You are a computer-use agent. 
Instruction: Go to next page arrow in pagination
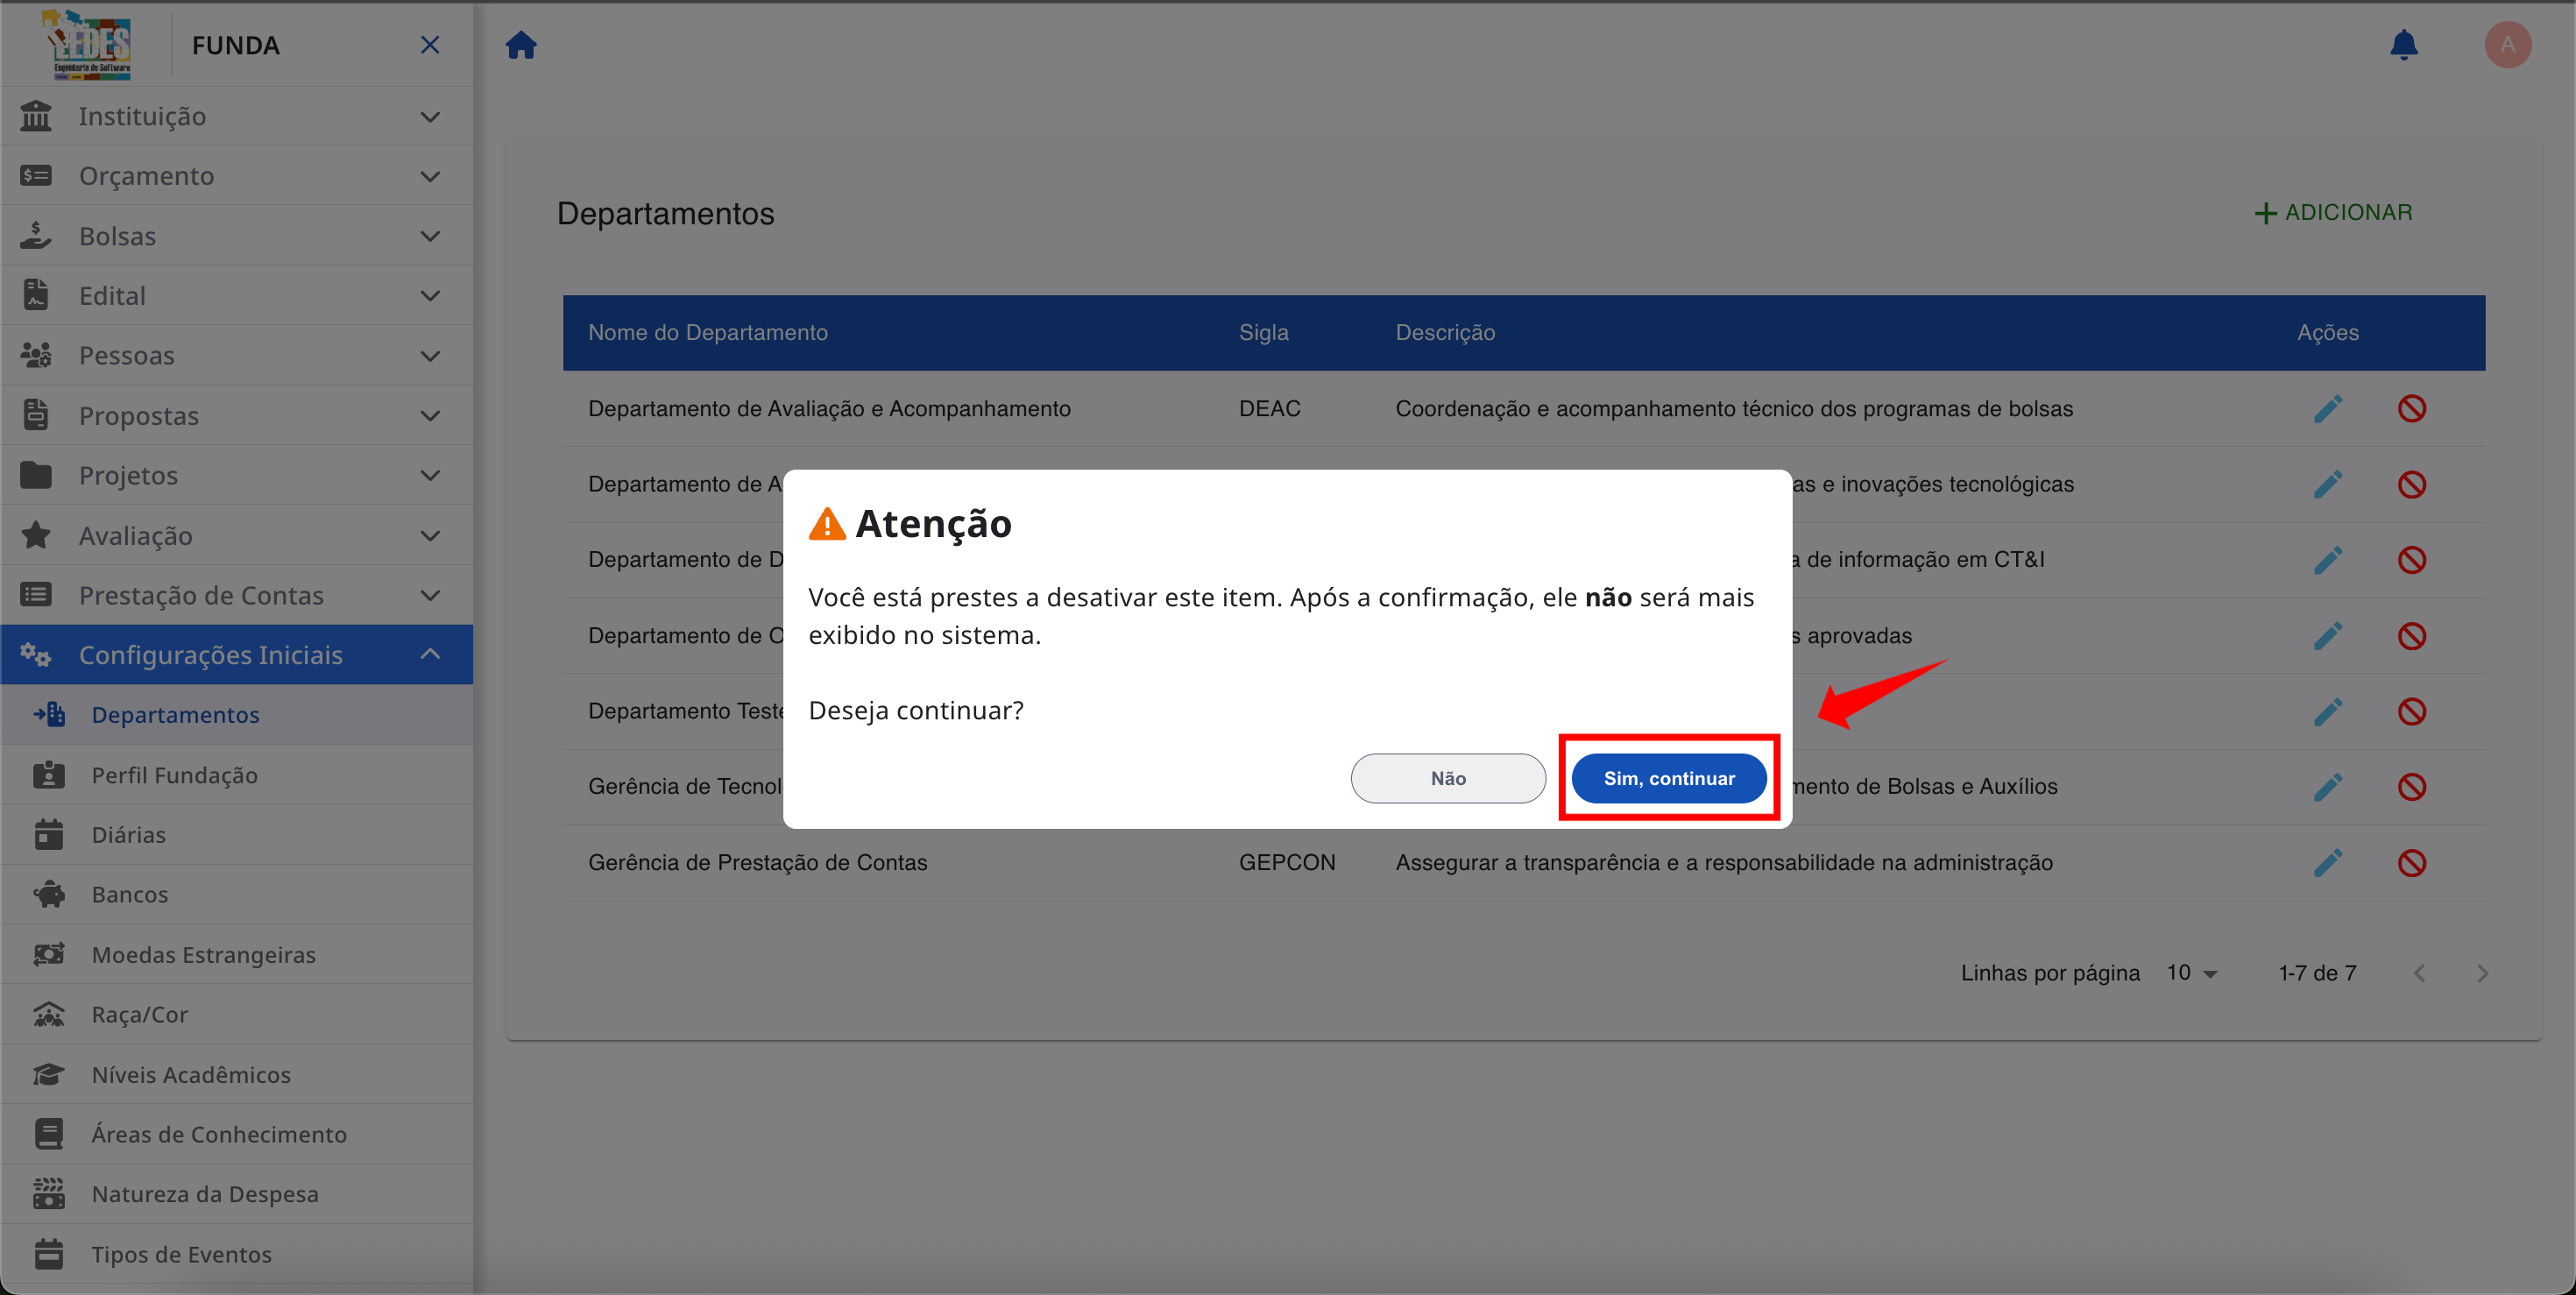[2482, 973]
